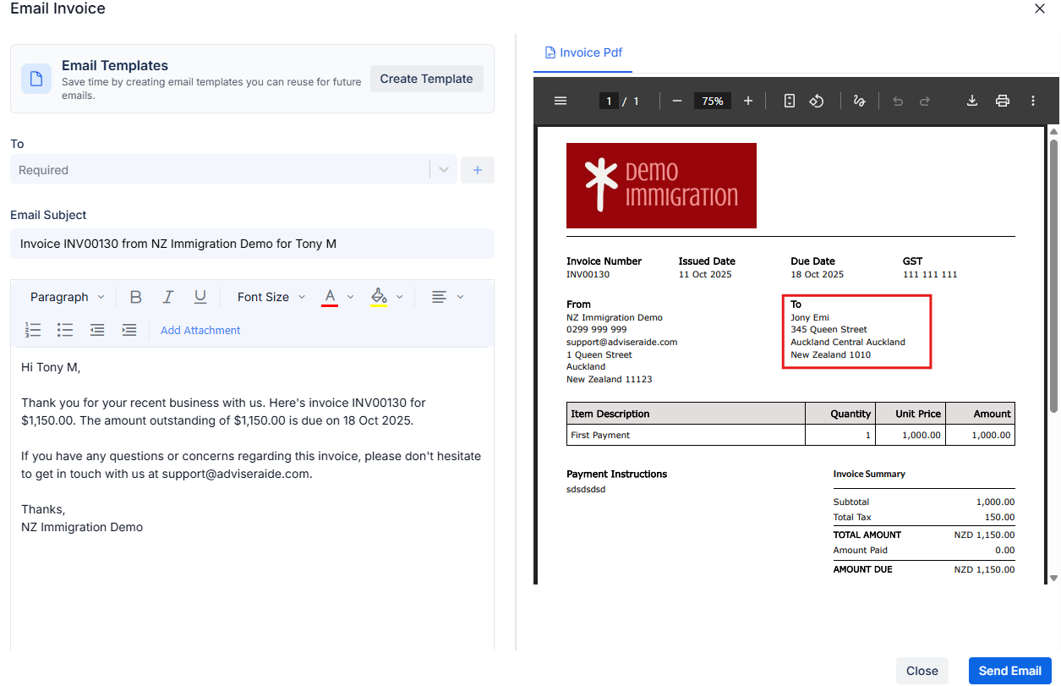Viewport: 1061px width, 686px height.
Task: Toggle bold formatting in the email editor
Action: [x=135, y=296]
